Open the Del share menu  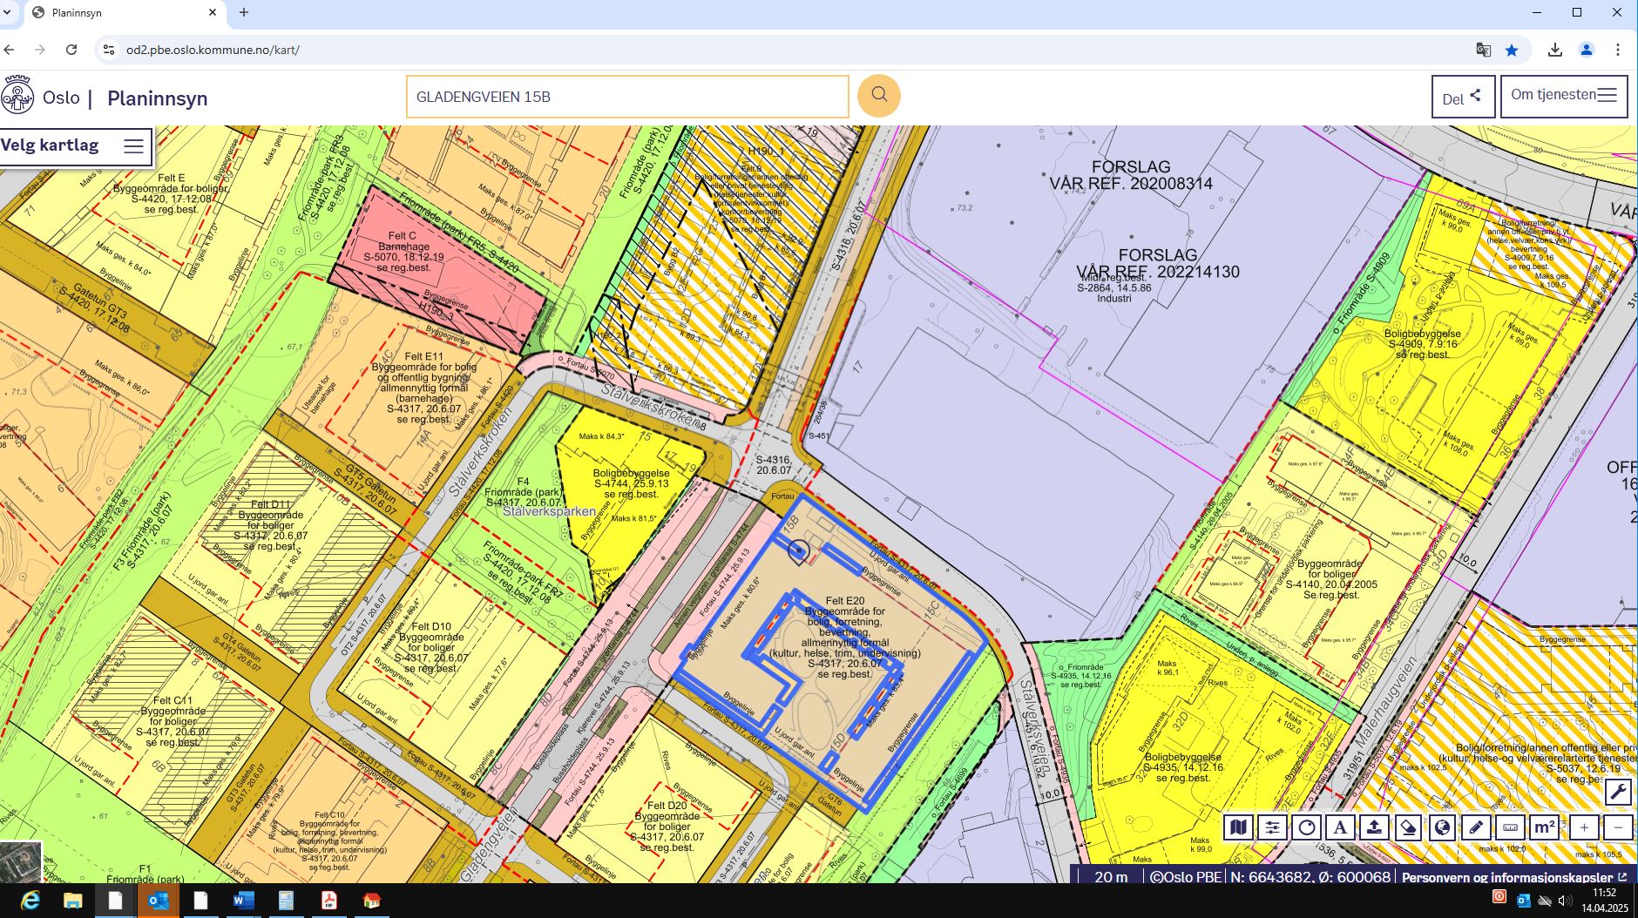pyautogui.click(x=1462, y=97)
